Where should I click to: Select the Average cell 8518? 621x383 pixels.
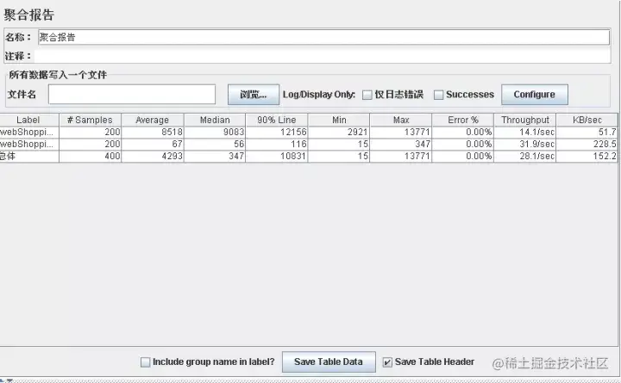tap(153, 132)
